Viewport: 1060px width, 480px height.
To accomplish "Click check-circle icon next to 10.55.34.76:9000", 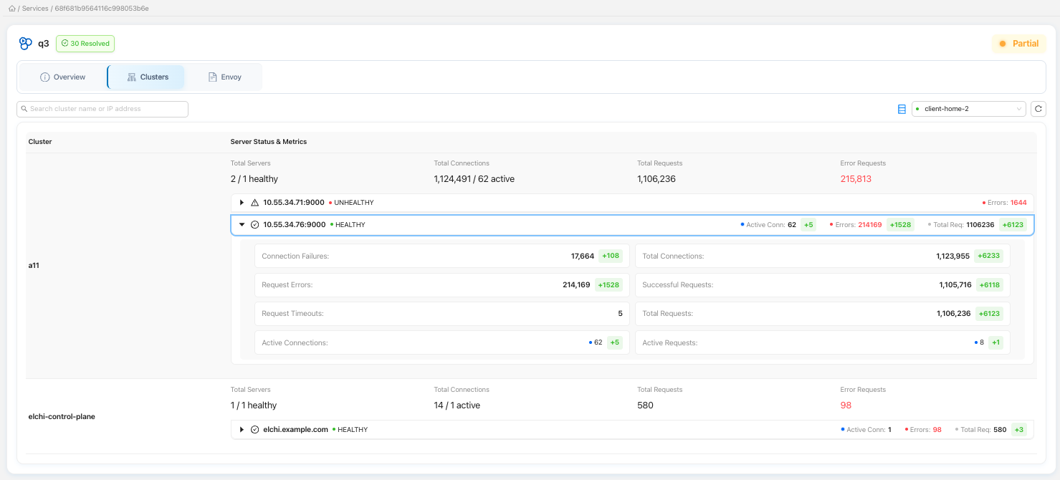I will pos(254,225).
